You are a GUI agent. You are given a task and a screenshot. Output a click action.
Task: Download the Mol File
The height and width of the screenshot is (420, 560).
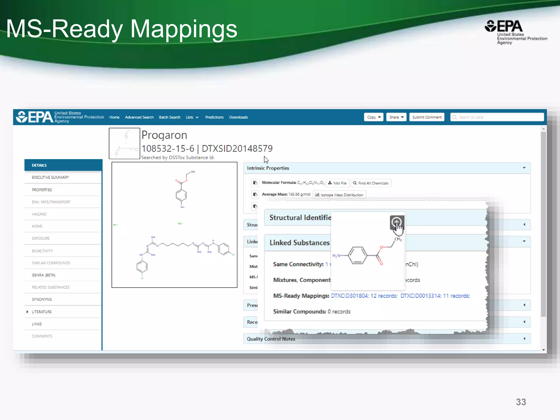pyautogui.click(x=337, y=183)
